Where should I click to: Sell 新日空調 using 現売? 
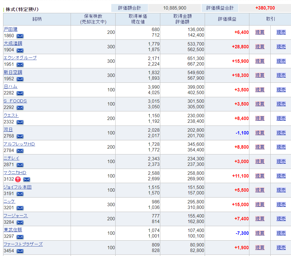click(281, 75)
